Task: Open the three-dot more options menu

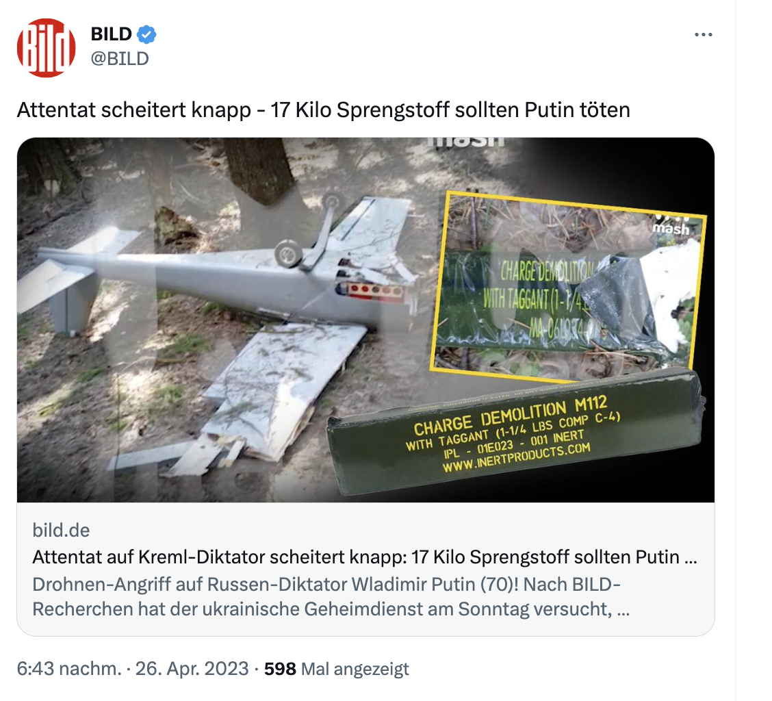Action: click(703, 35)
